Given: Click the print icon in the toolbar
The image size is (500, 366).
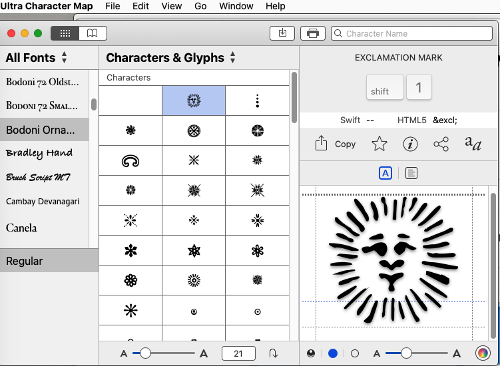Looking at the screenshot, I should pyautogui.click(x=314, y=33).
